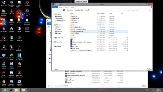Switch front window to details view

[x=149, y=69]
